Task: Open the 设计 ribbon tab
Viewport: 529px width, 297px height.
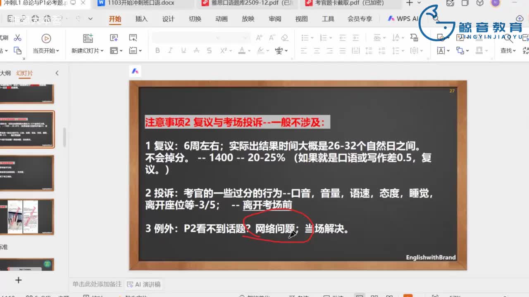Action: [x=168, y=19]
